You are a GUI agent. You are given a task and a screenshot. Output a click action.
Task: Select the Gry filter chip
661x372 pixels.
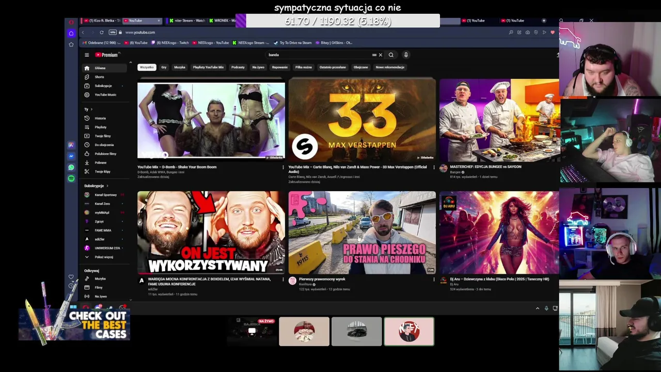[164, 67]
